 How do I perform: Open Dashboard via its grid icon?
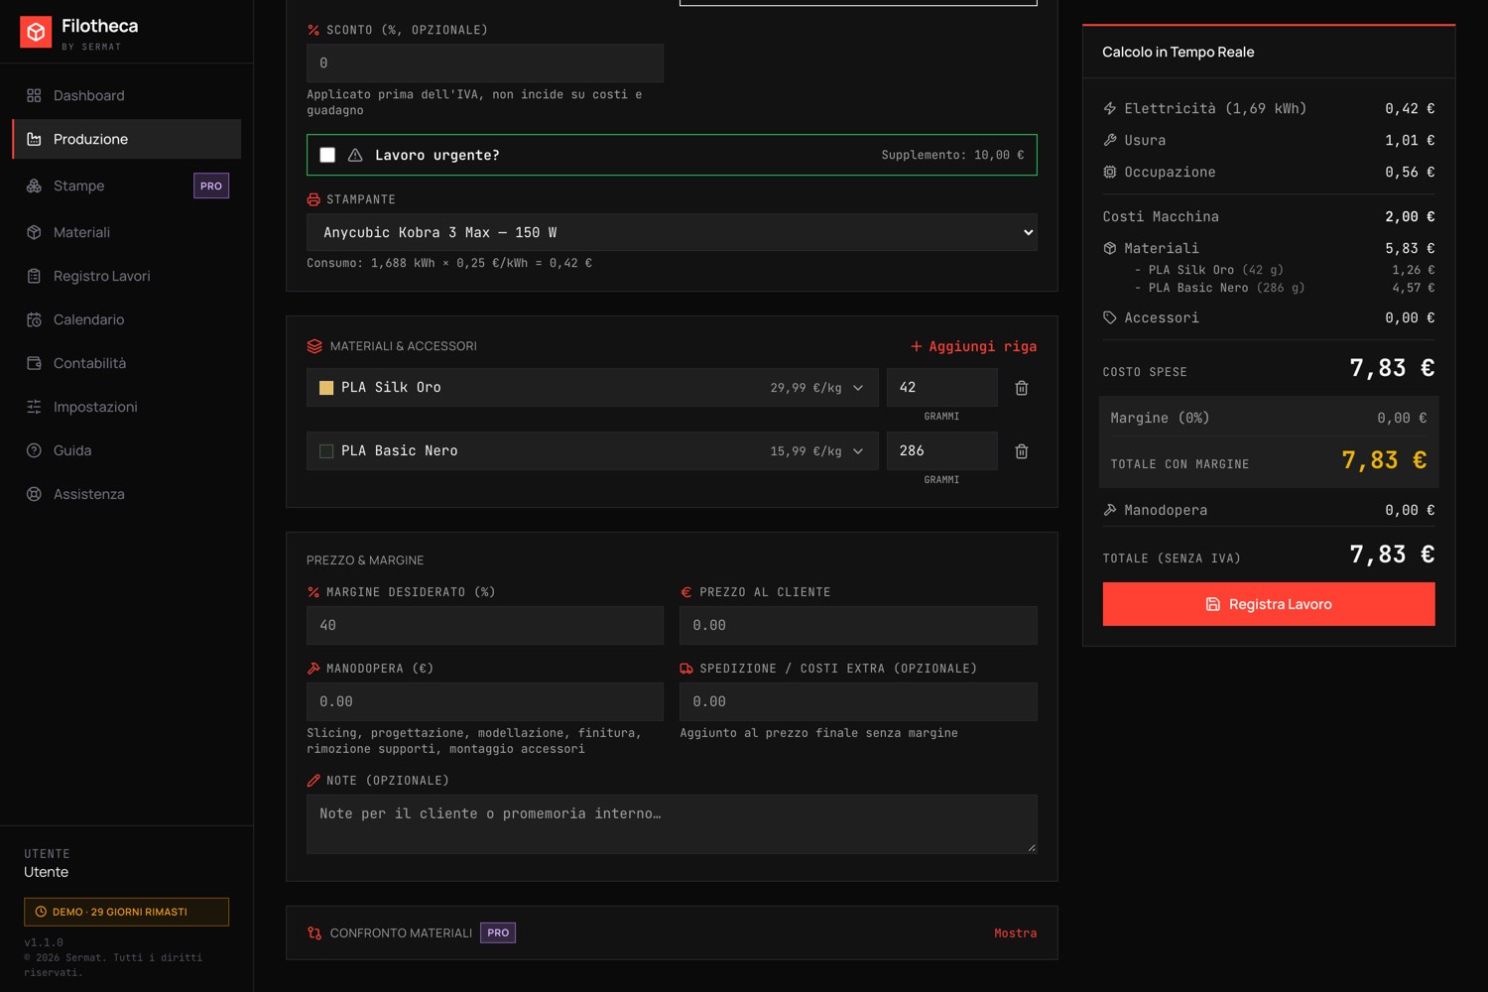click(34, 95)
